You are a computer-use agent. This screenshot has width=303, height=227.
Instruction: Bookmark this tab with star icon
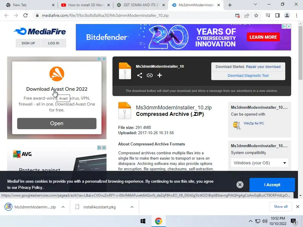pyautogui.click(x=256, y=15)
